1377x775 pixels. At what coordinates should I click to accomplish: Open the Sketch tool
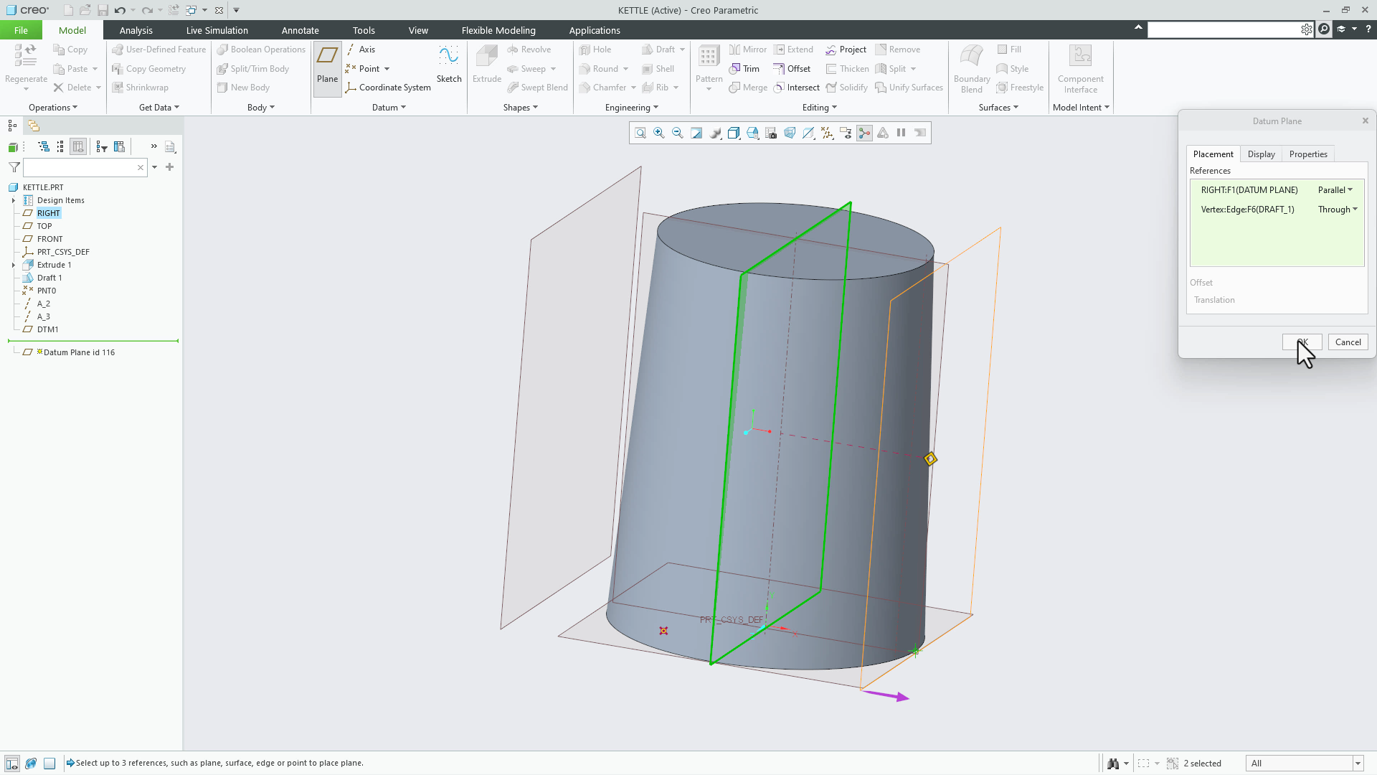pos(449,66)
